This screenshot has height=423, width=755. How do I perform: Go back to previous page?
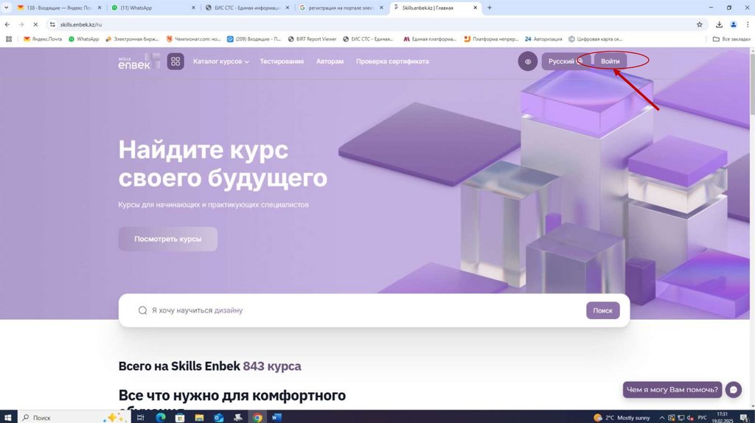tap(7, 24)
